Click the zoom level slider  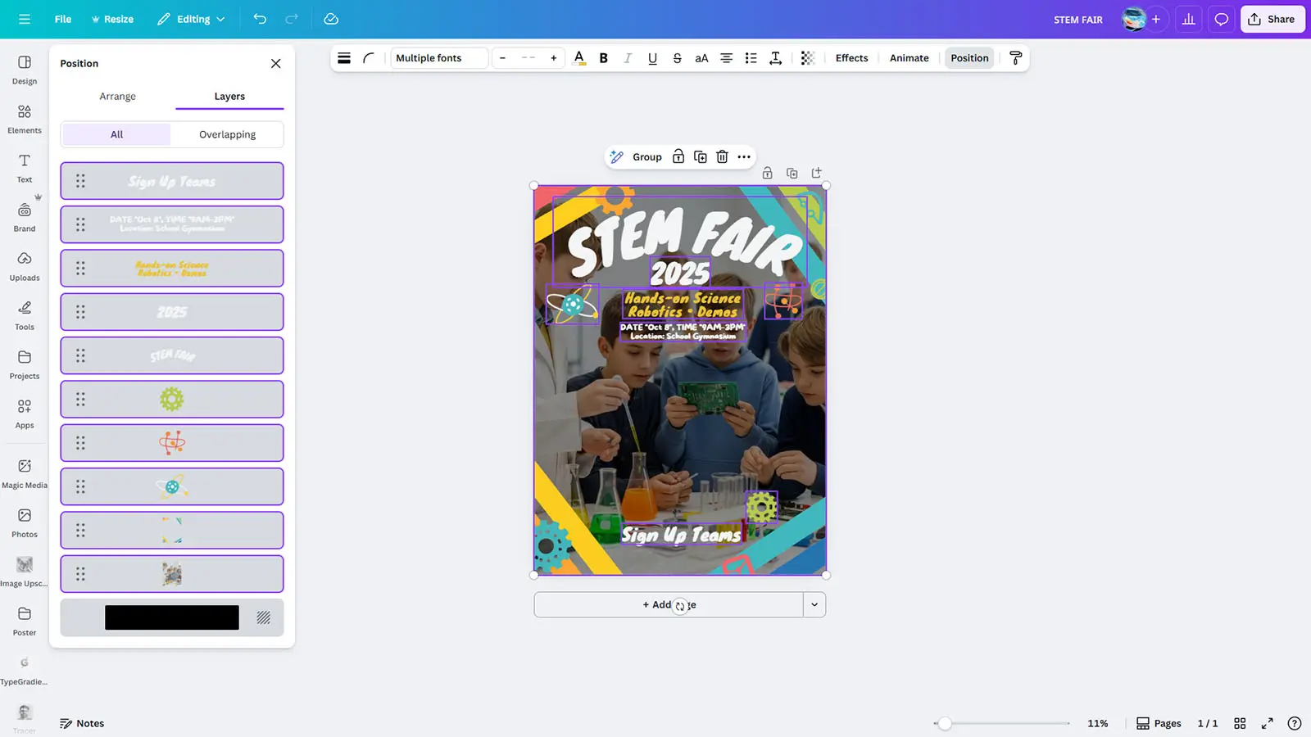945,724
